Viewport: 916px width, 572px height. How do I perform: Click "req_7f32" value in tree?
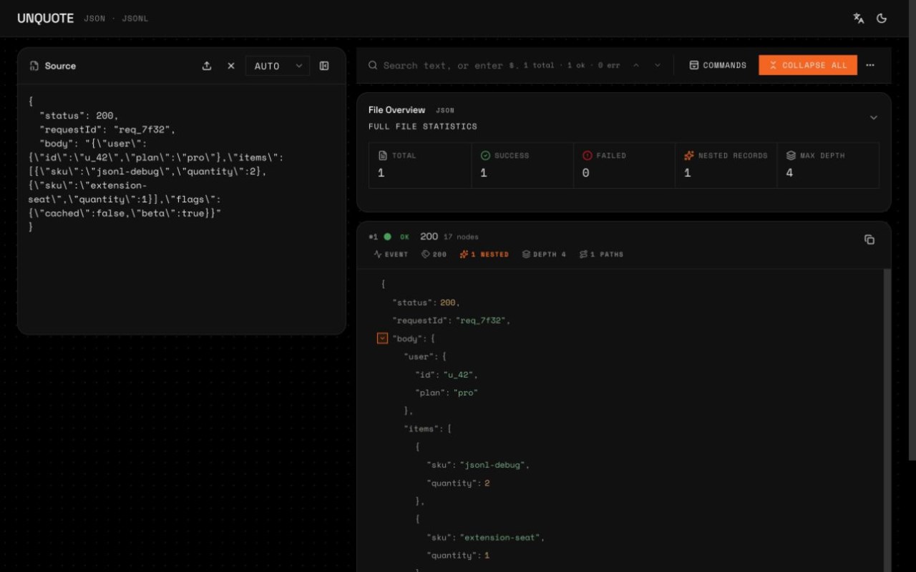click(x=482, y=320)
